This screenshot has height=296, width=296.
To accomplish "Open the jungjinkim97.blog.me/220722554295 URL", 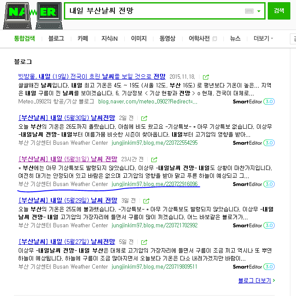I will click(154, 143).
